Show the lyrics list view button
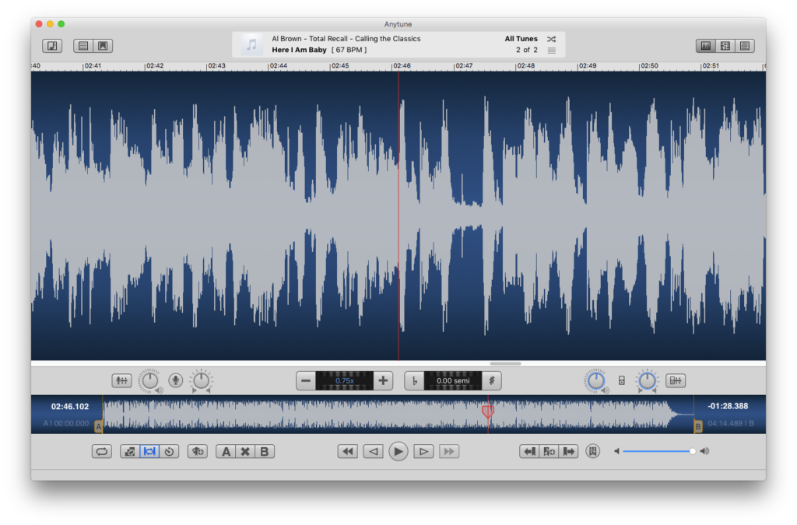Screen dimensions: 797x525 coord(83,46)
